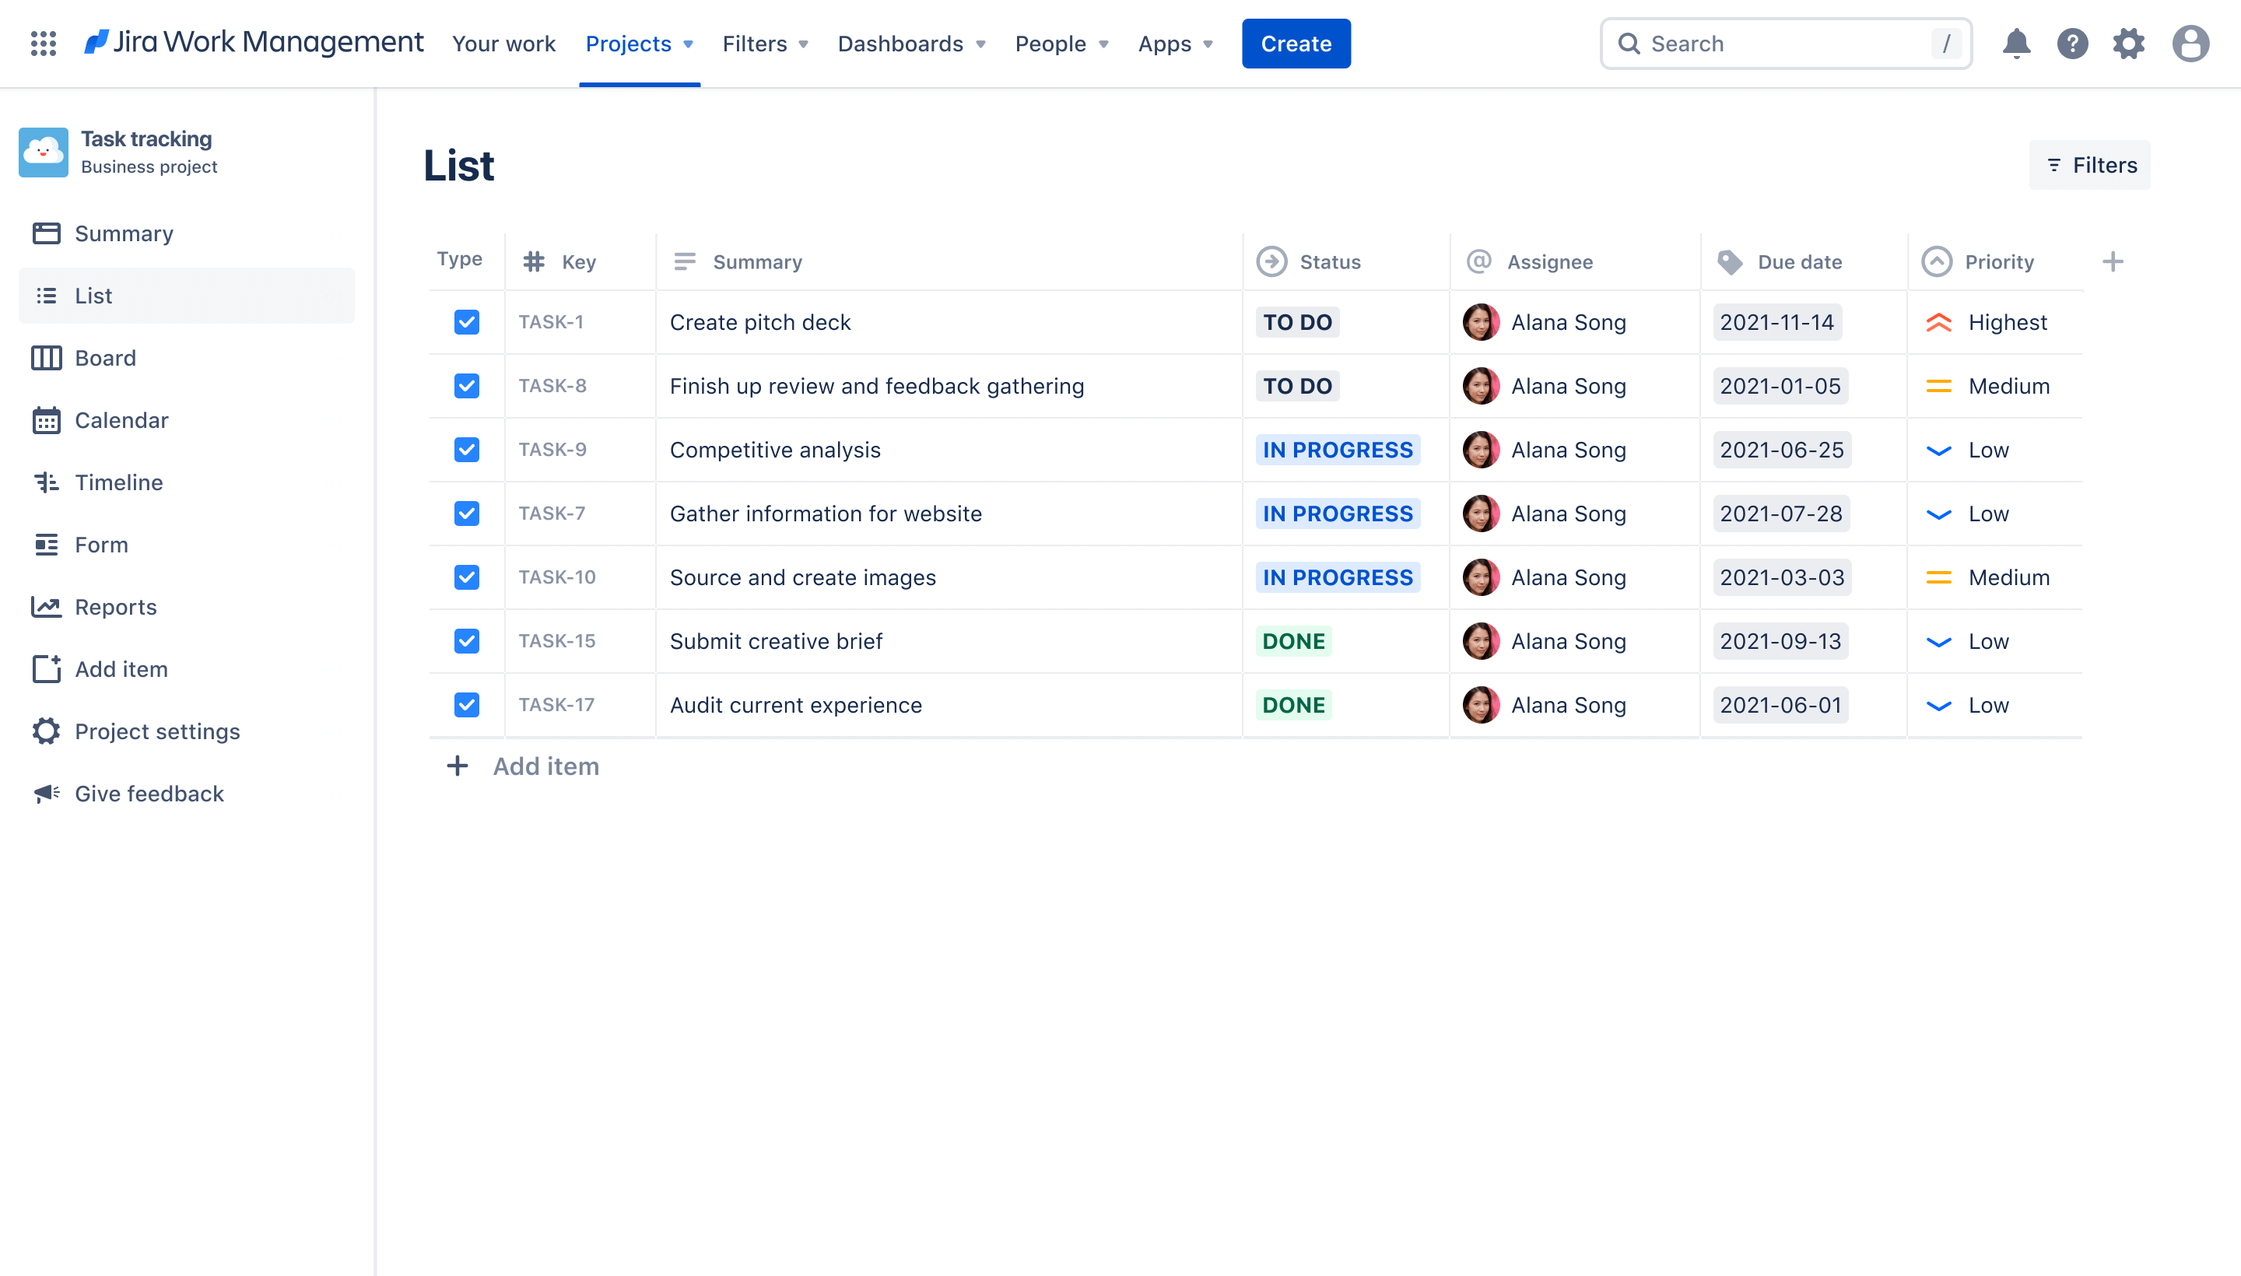This screenshot has width=2241, height=1276.
Task: Click the Filters button top right
Action: 2088,165
